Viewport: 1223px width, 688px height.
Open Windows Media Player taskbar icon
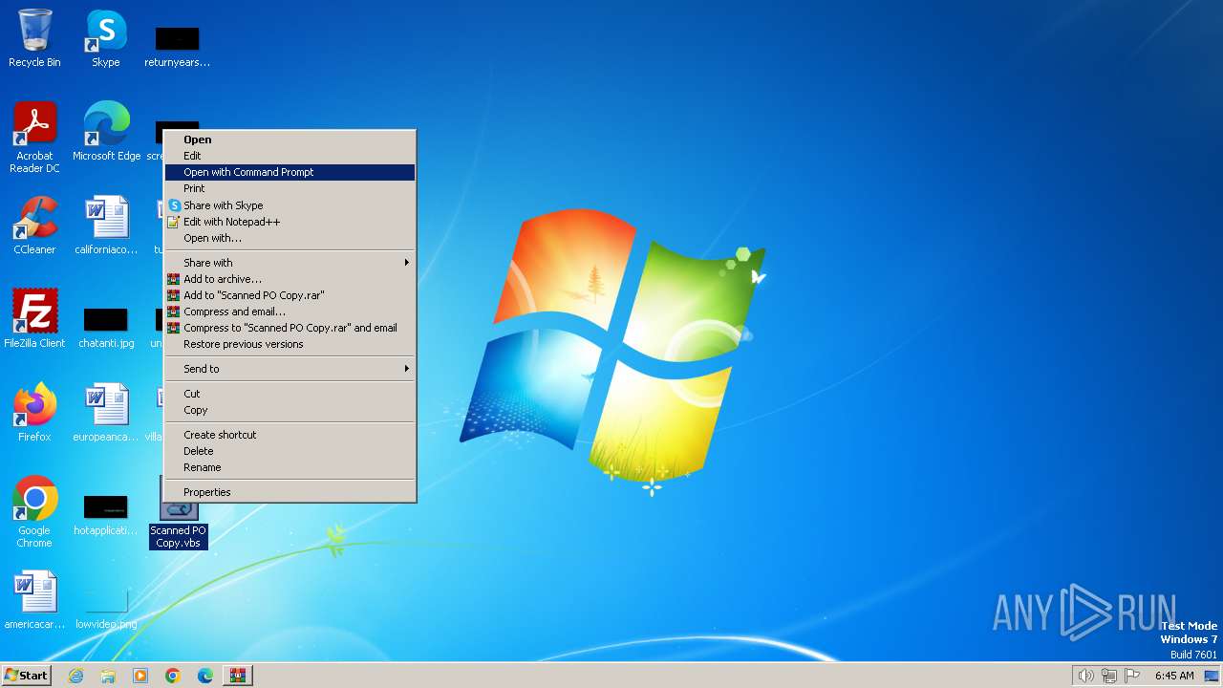click(140, 676)
